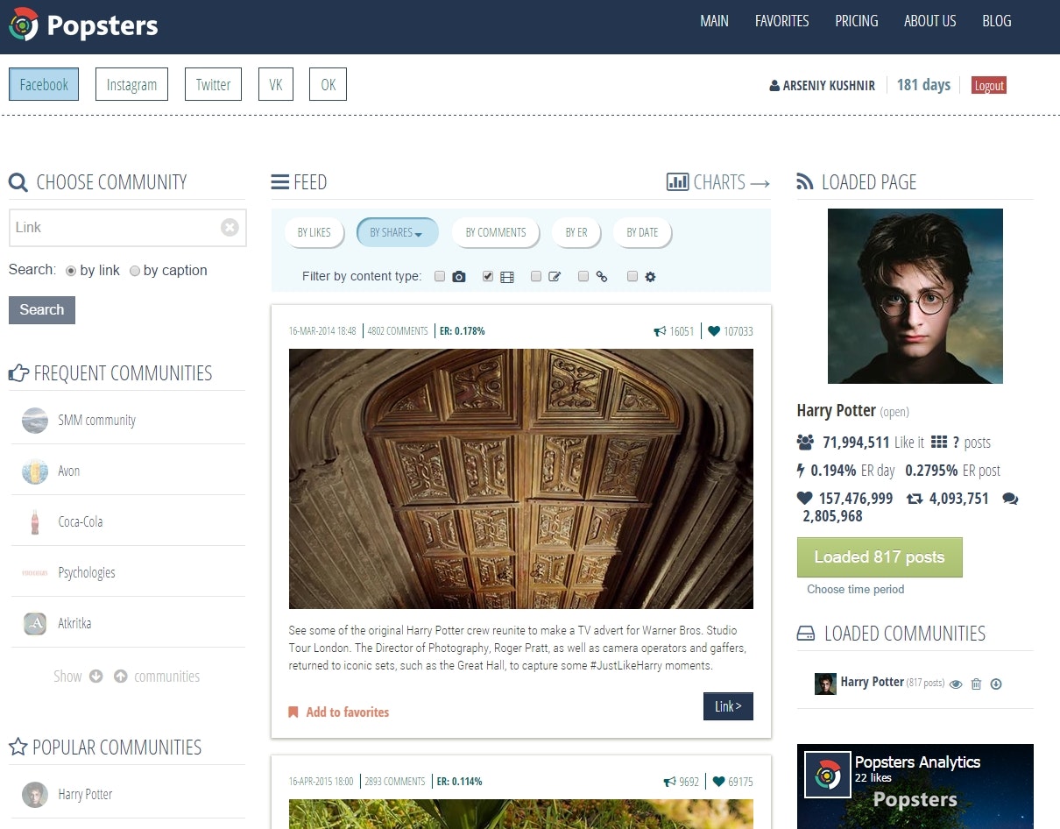The image size is (1060, 829).
Task: Open first post via Link button
Action: pyautogui.click(x=728, y=706)
